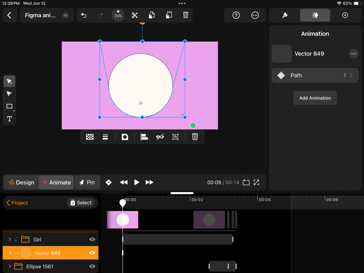The image size is (364, 273).
Task: Select the Text tool
Action: coord(9,119)
